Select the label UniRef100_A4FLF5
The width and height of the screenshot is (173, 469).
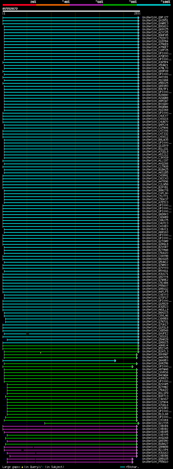point(155,292)
